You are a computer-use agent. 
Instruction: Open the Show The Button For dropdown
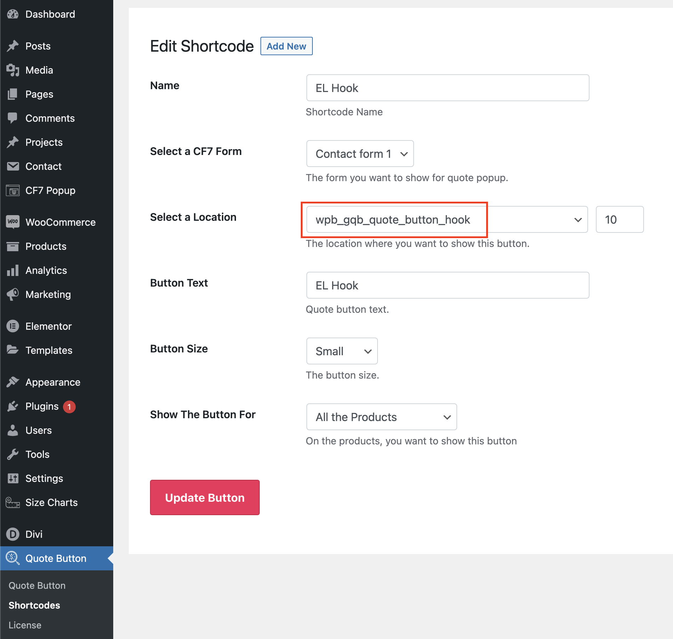(x=381, y=417)
